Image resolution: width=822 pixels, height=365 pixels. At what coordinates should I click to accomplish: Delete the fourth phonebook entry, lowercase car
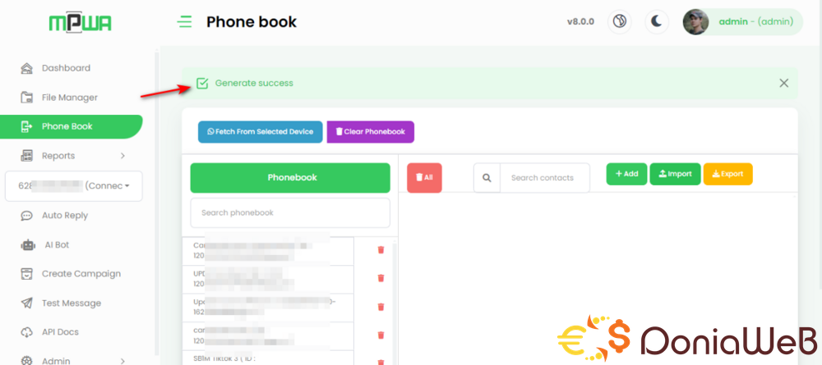click(381, 335)
